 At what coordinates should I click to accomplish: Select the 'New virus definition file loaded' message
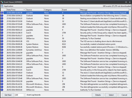click(x=100, y=50)
